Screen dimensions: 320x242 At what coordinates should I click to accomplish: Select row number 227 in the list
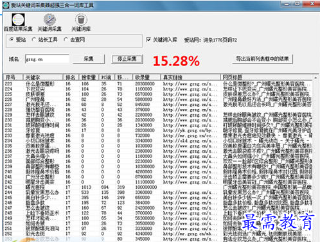[8, 105]
